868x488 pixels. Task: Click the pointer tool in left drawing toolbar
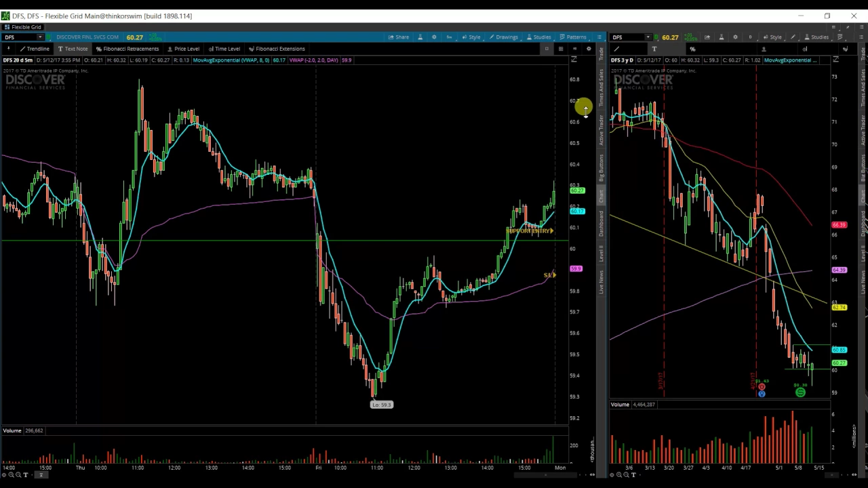(8, 49)
